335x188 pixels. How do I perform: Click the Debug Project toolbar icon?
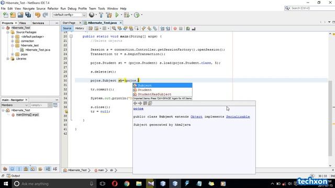(127, 15)
